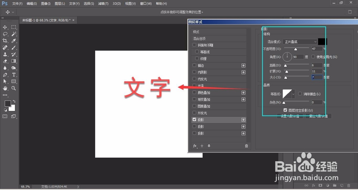
Task: Select the History Brush tool
Action: pyautogui.click(x=14, y=54)
